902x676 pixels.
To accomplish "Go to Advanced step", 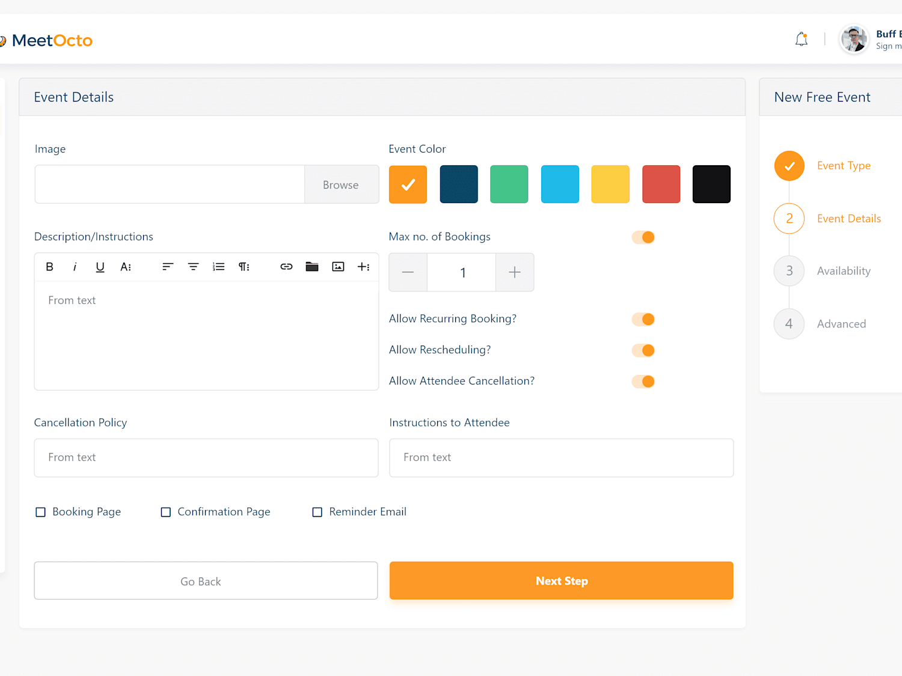I will tap(841, 324).
